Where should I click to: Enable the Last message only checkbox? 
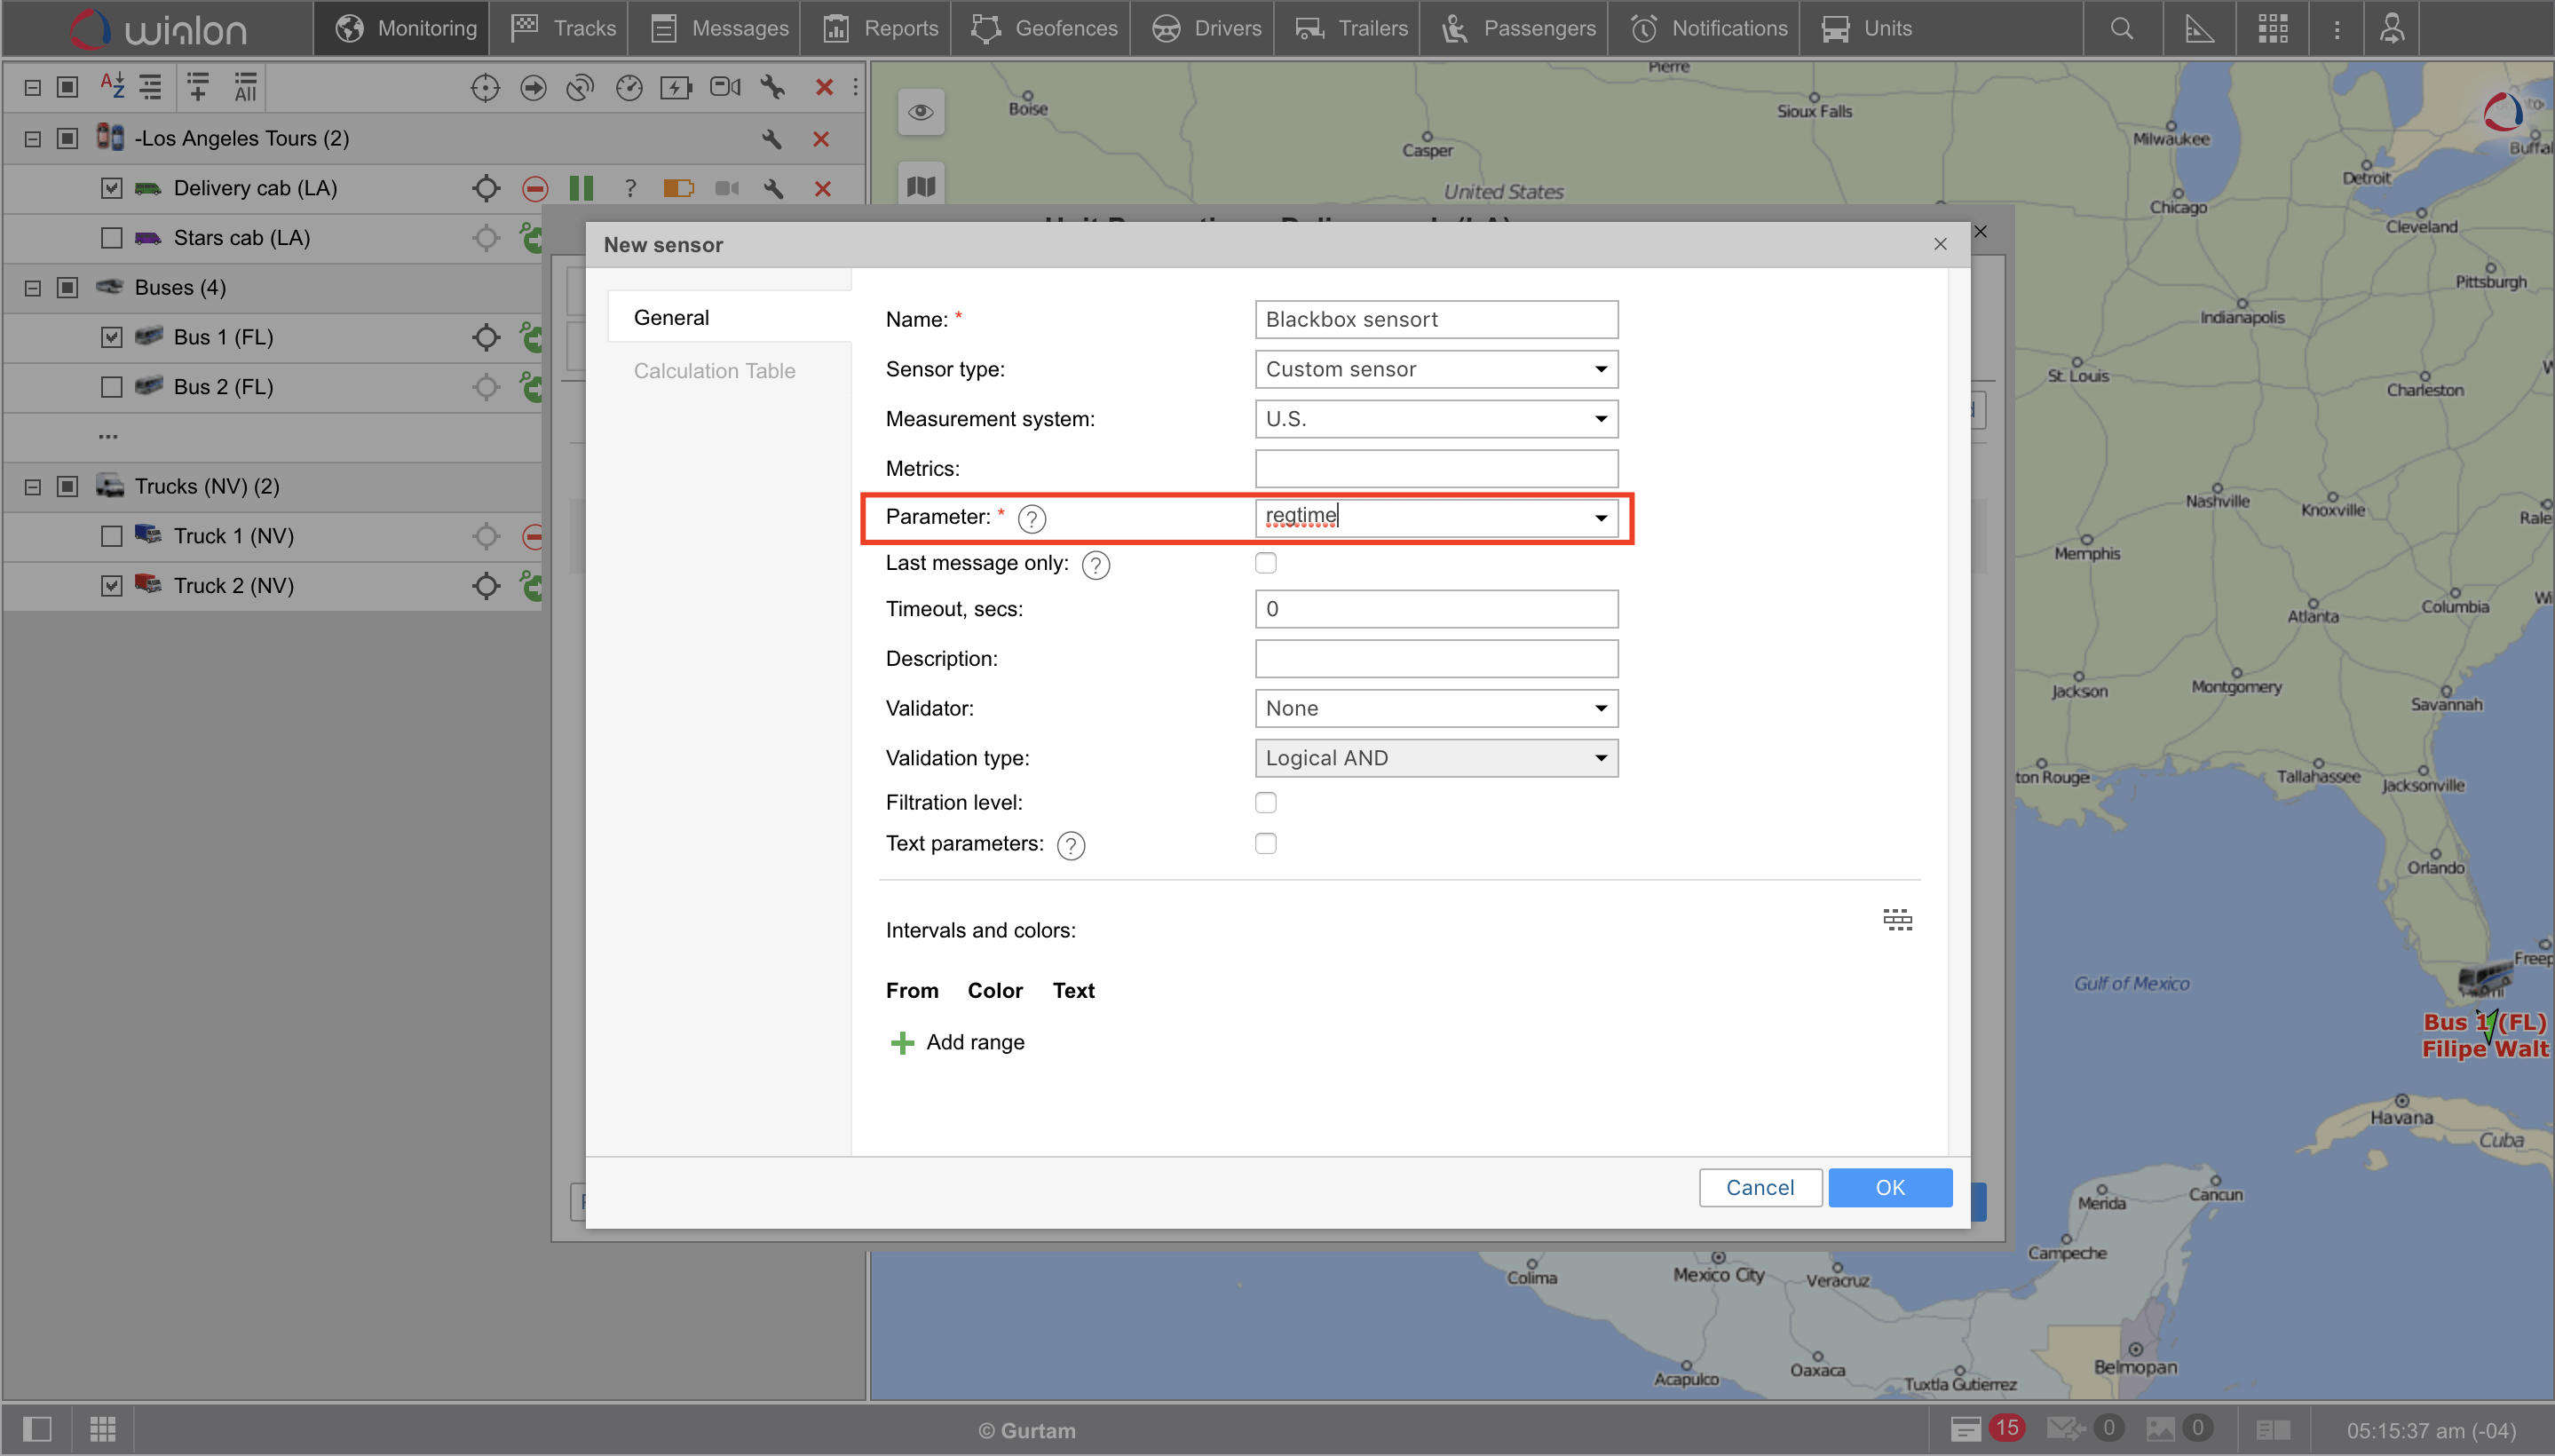pyautogui.click(x=1265, y=563)
